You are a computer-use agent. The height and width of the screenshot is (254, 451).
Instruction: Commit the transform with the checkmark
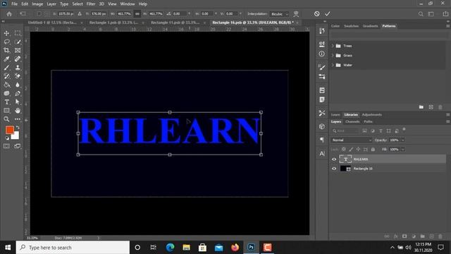(x=328, y=14)
